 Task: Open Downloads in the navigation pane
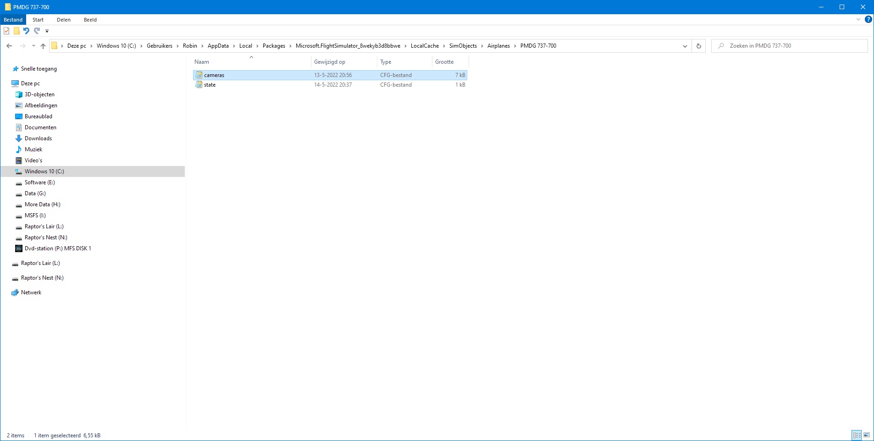(x=38, y=138)
